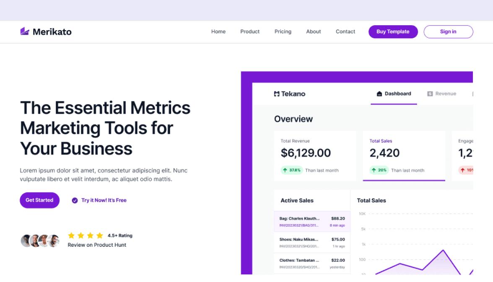Switch to the Revenue tab

coord(445,94)
